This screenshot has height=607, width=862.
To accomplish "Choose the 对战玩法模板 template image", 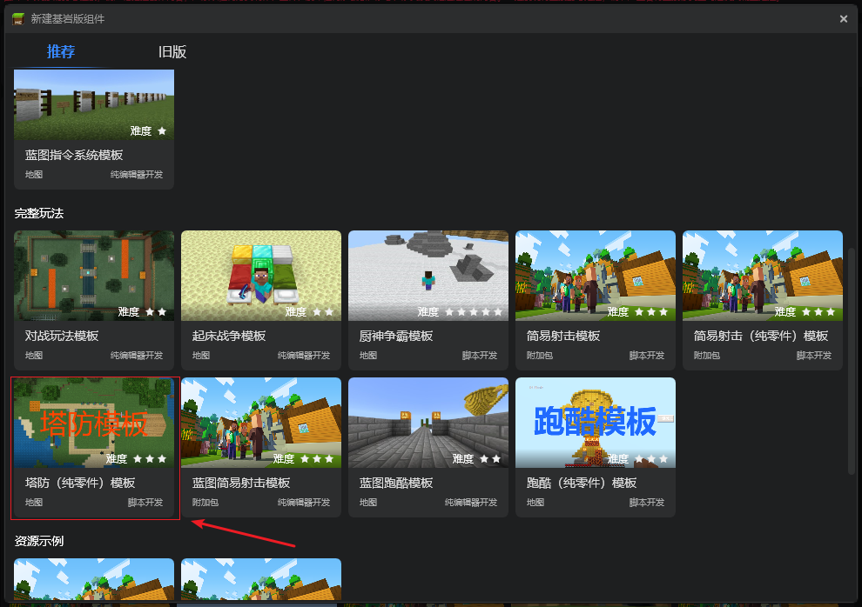I will (94, 276).
